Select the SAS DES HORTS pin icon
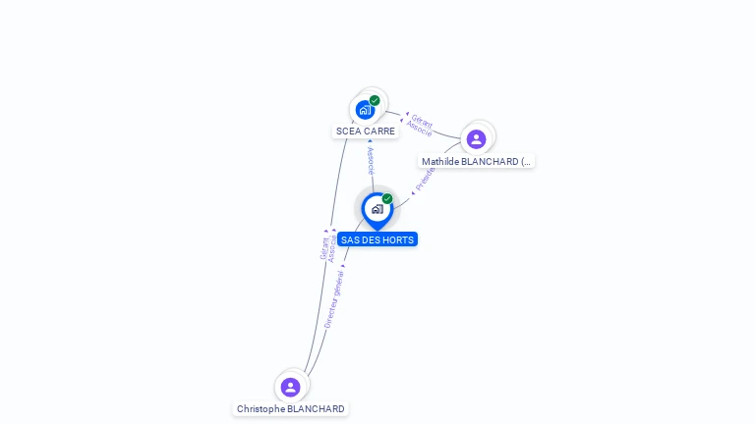Viewport: 755px width, 424px height. 377,211
